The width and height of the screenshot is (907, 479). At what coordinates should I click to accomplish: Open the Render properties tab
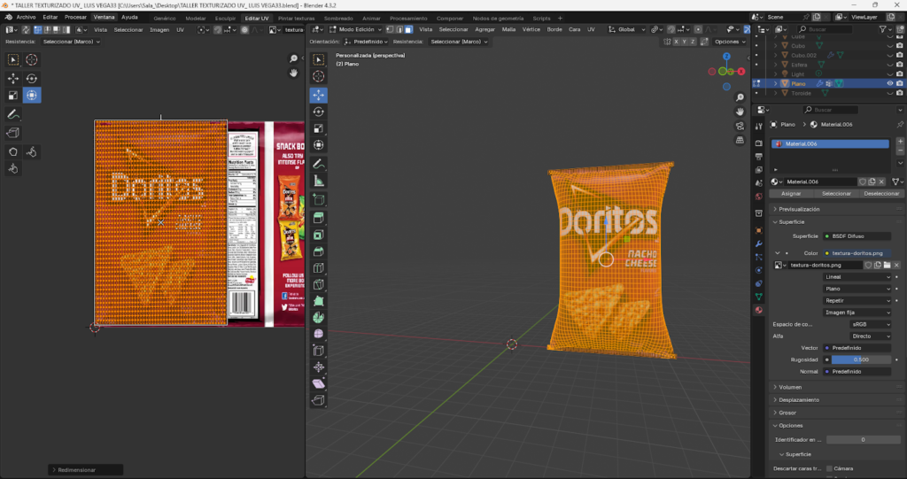coord(759,143)
